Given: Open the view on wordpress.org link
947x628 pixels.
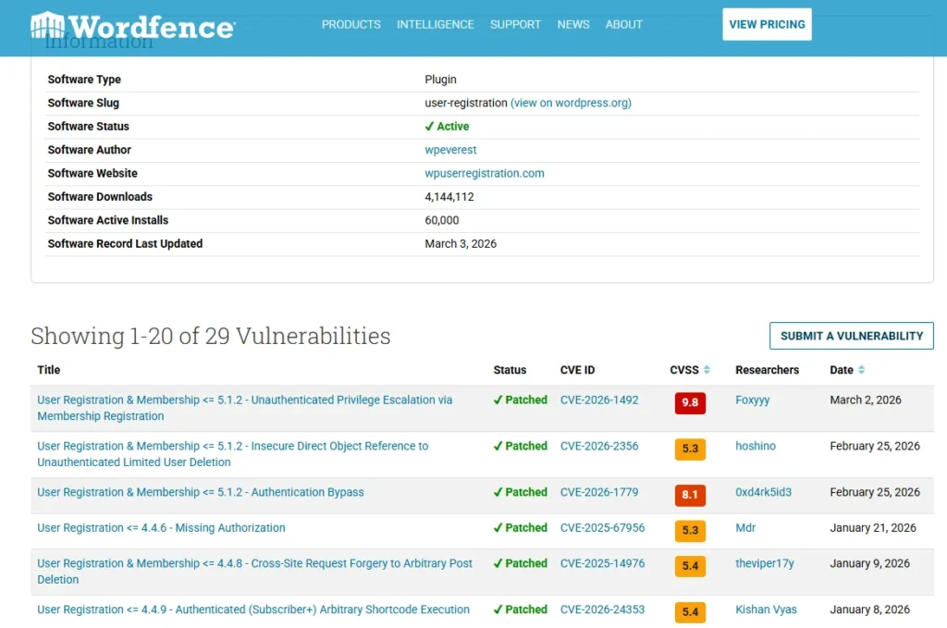Looking at the screenshot, I should click(571, 103).
